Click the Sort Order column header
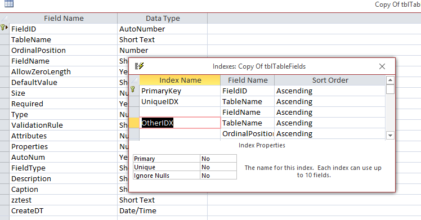This screenshot has height=220, width=421. [330, 80]
